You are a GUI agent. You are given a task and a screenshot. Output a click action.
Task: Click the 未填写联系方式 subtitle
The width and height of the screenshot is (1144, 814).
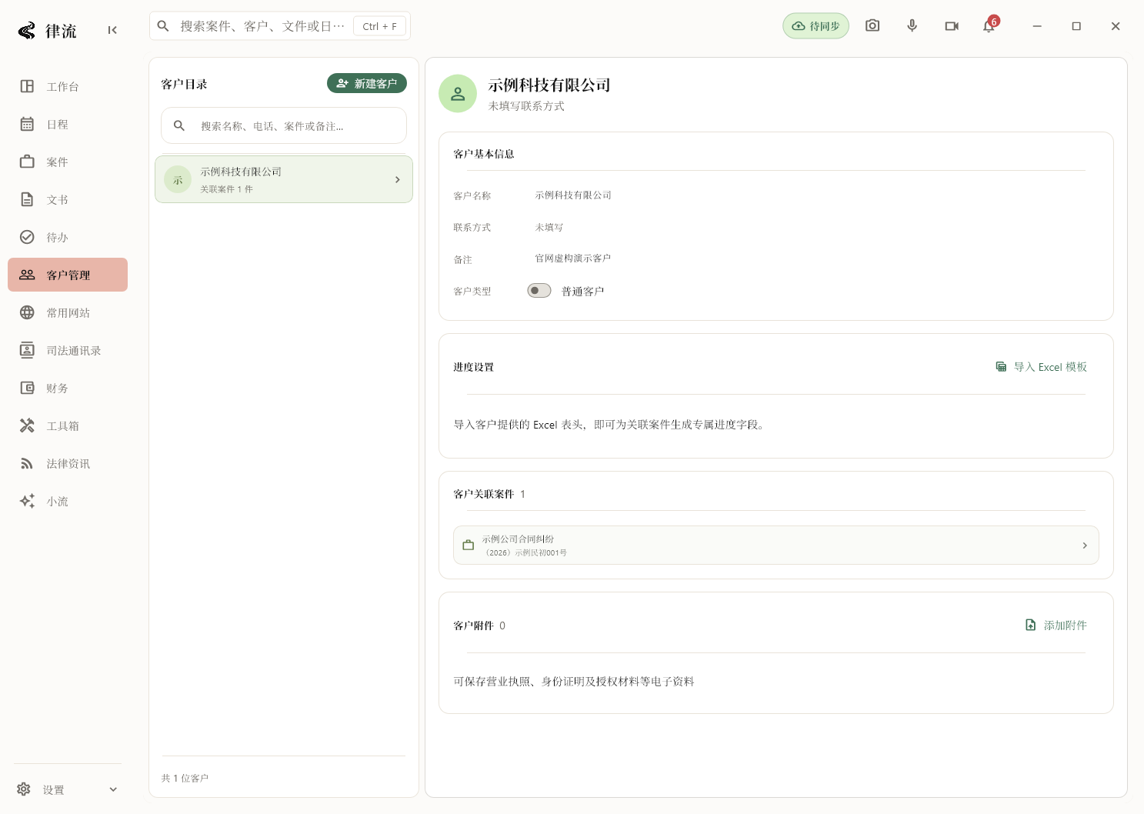click(x=526, y=106)
